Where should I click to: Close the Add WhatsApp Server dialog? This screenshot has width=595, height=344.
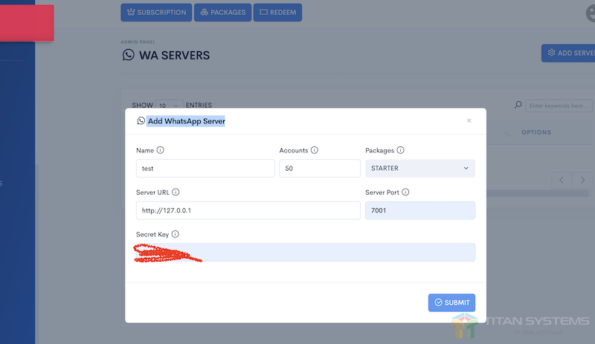click(x=469, y=120)
